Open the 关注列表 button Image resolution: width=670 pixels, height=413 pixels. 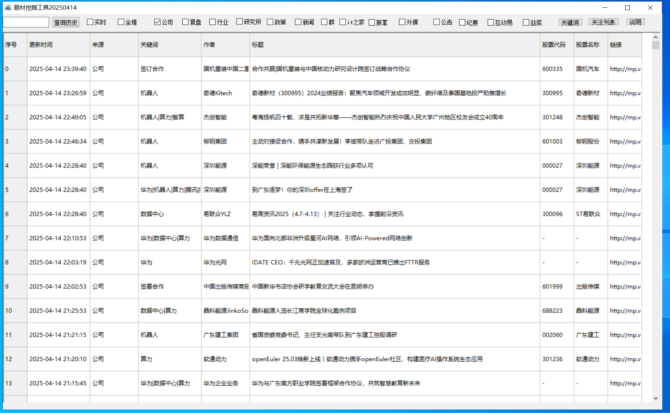(x=603, y=22)
